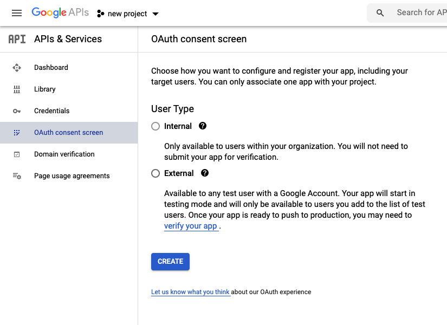Screen dimensions: 447x325
Task: Open the hamburger navigation menu
Action: point(17,13)
